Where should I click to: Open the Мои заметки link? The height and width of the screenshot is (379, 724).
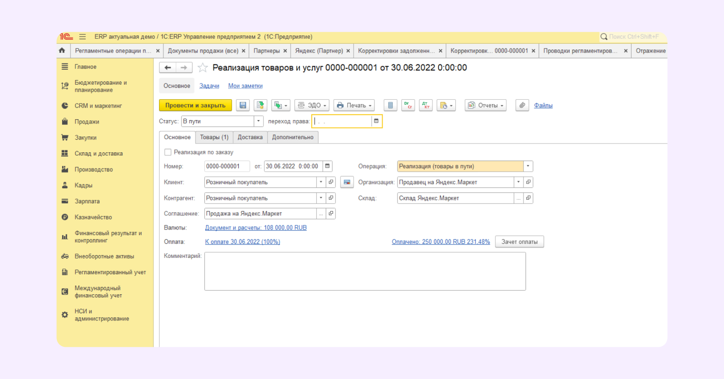click(x=245, y=86)
